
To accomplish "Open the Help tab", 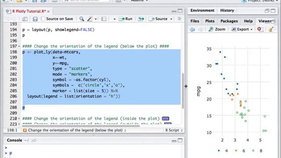I will [x=248, y=21].
